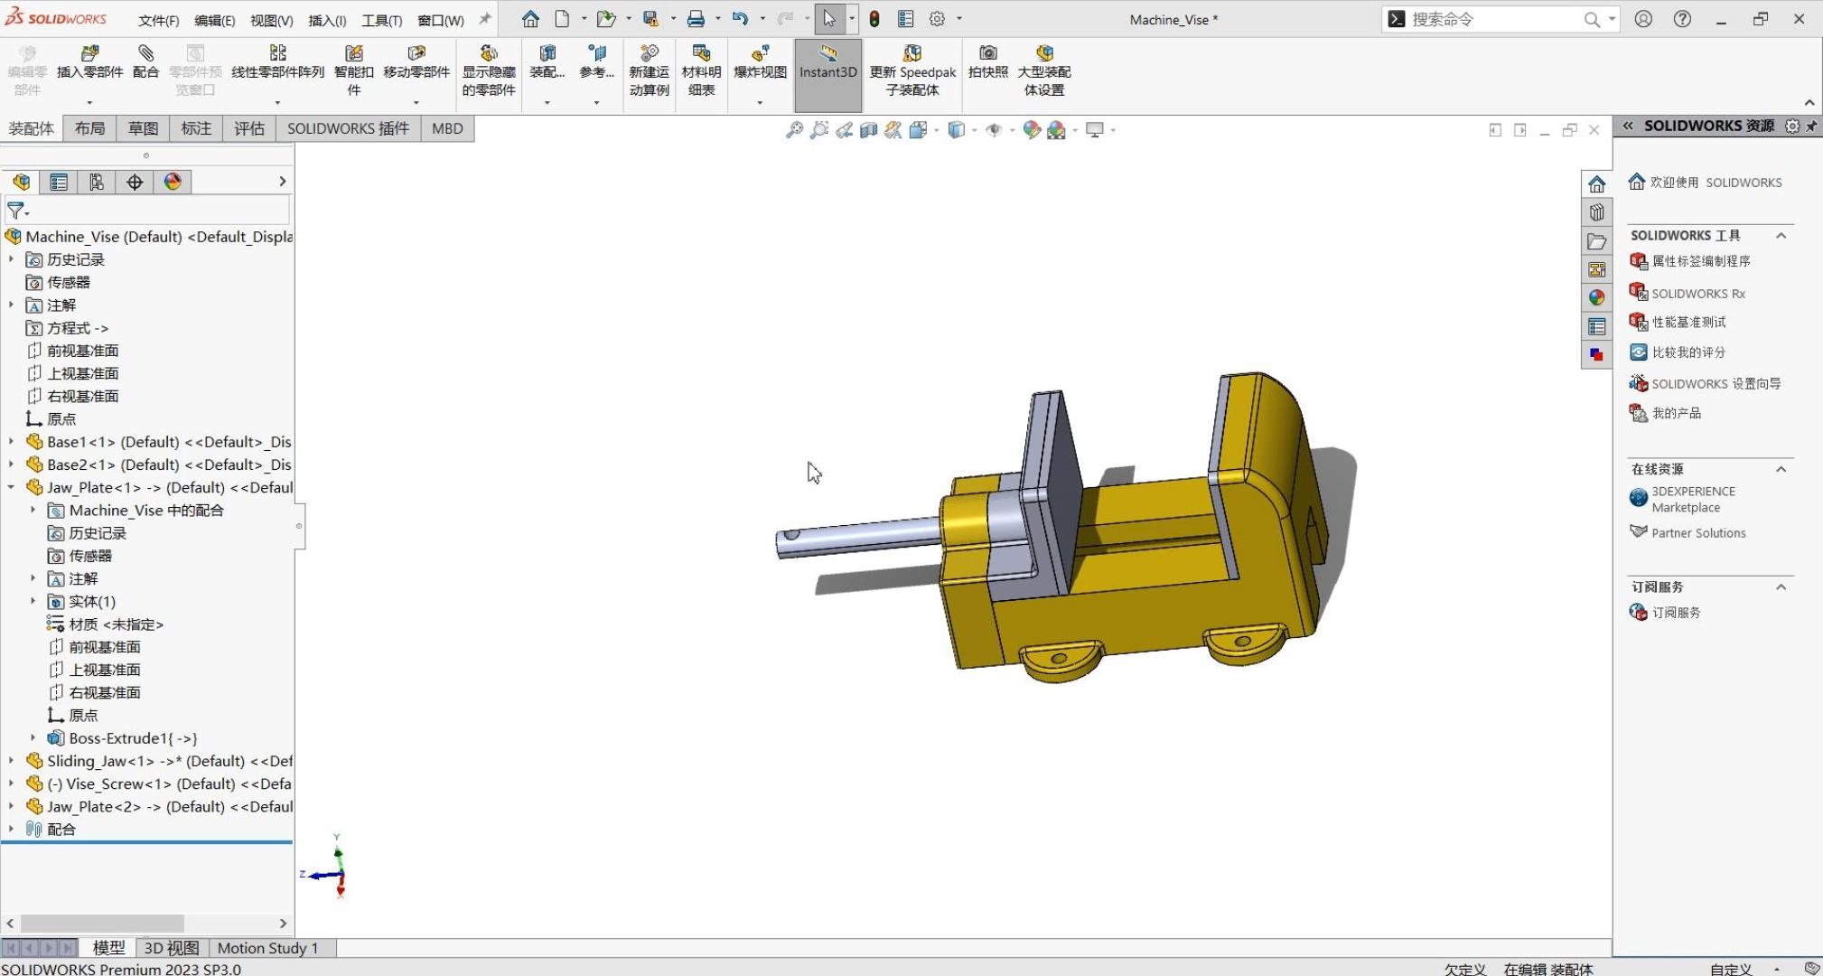
Task: Click the Smart Fasteners icon
Action: [354, 54]
